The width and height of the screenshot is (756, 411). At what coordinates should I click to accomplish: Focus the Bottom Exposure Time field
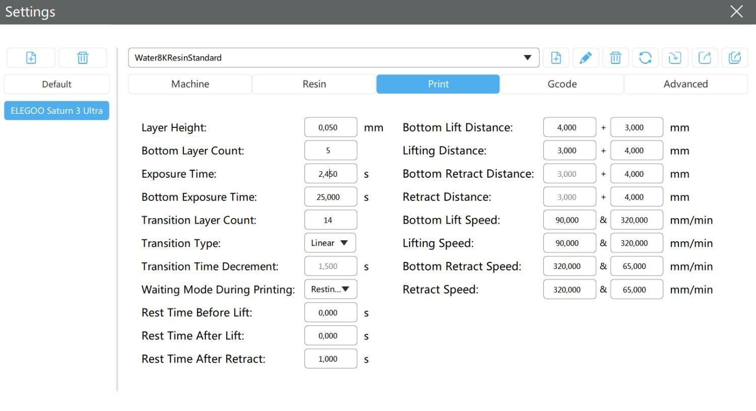(330, 197)
